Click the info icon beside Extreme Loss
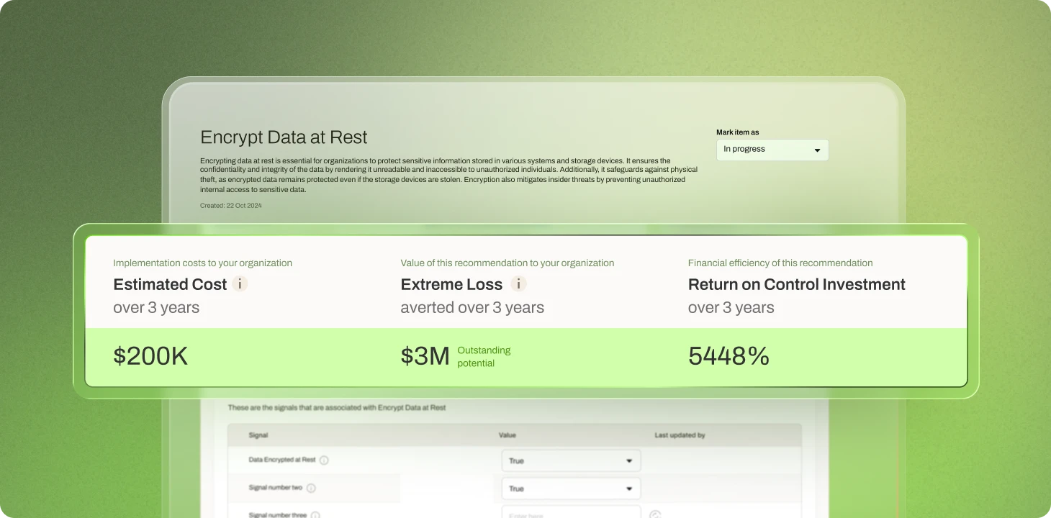1051x518 pixels. 518,284
